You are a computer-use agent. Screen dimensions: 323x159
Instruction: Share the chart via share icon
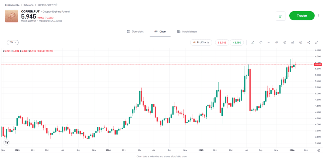(x=308, y=42)
